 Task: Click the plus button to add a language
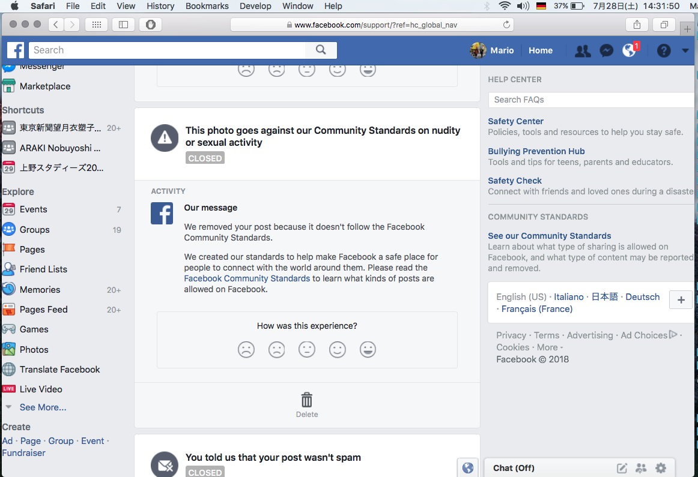[681, 300]
